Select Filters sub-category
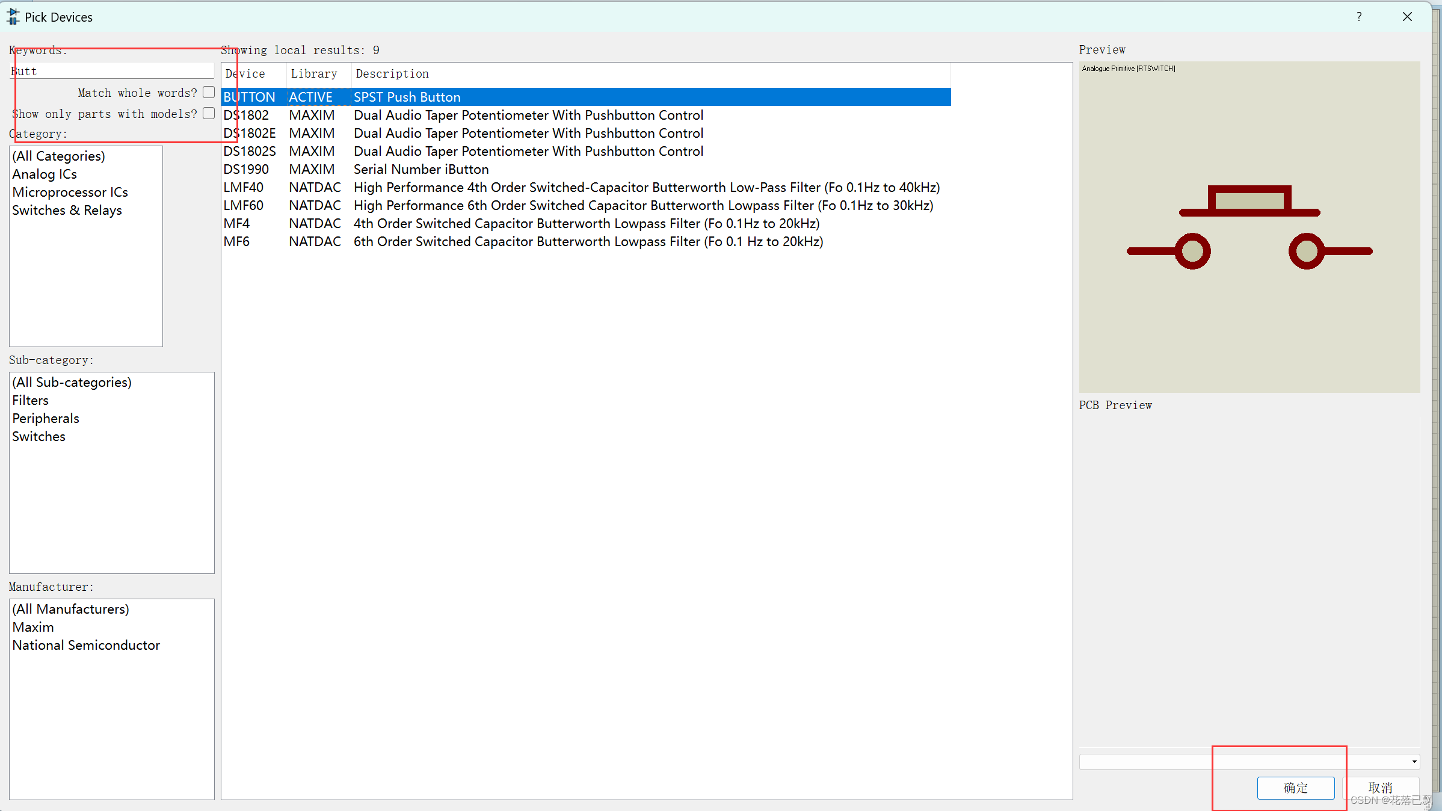 point(30,400)
